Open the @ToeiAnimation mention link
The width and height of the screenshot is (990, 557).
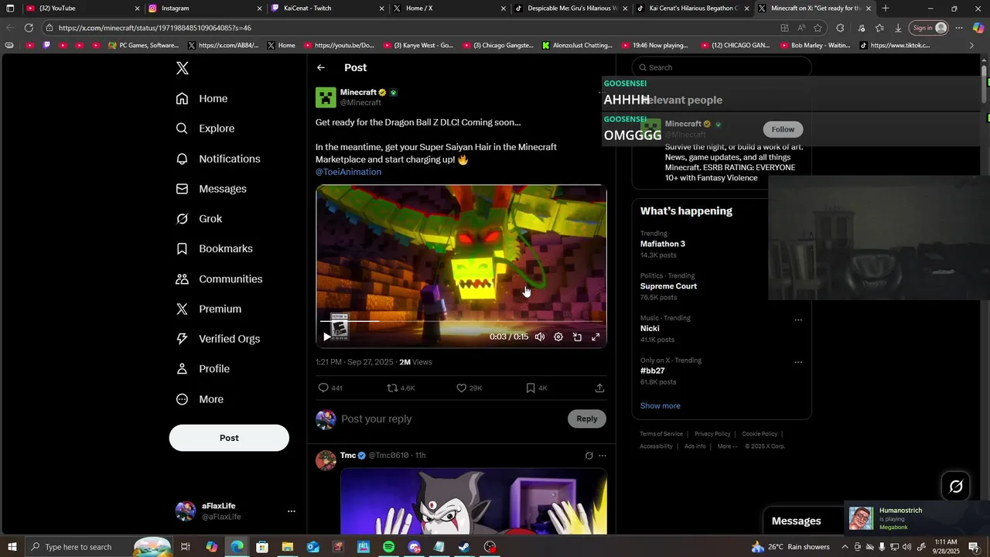(348, 172)
